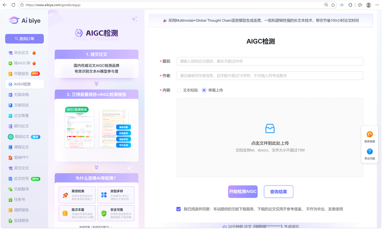
Task: Toggle the 我已阅读并同意 checkbox
Action: tap(178, 209)
